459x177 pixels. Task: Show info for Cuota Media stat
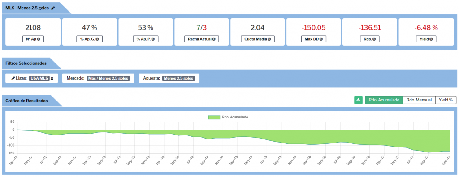coord(269,39)
